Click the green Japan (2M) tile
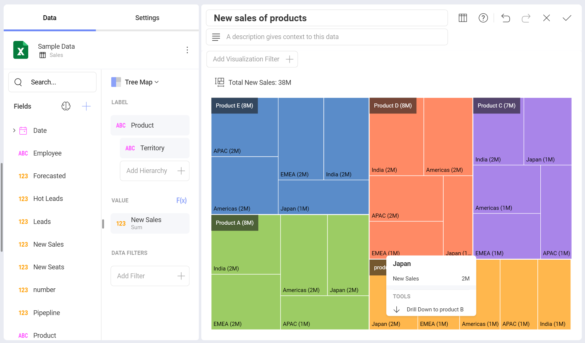585x343 pixels. pos(348,255)
